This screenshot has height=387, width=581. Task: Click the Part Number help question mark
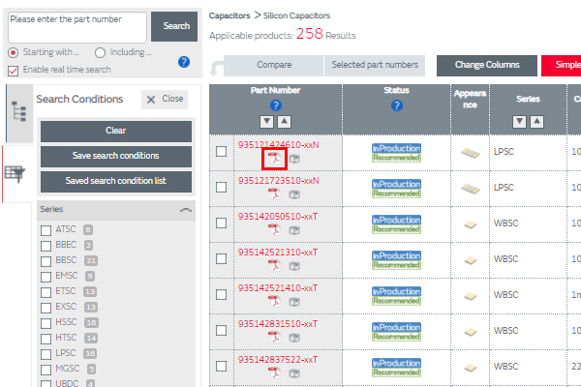point(276,105)
